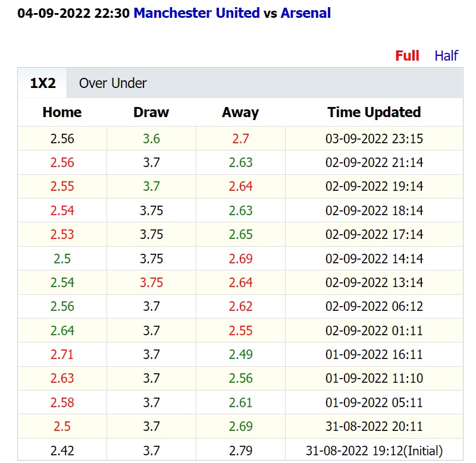Click the initial home odds 2.42
Screen dimensions: 476x463
pyautogui.click(x=62, y=451)
